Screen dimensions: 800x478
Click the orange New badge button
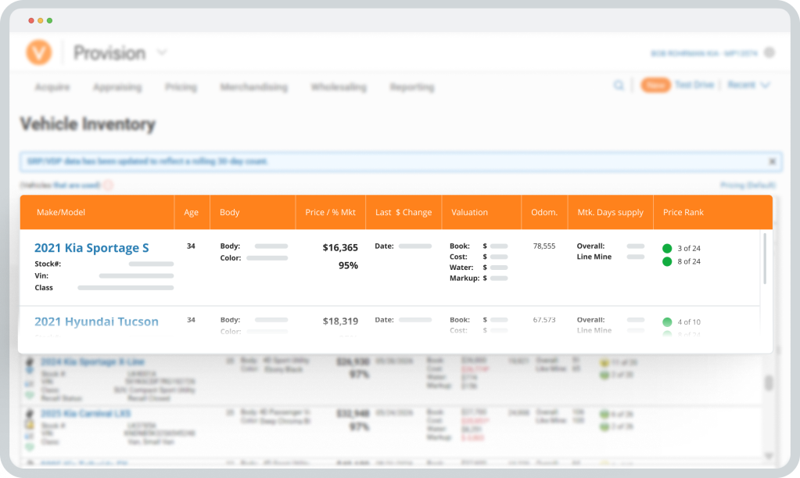[655, 85]
